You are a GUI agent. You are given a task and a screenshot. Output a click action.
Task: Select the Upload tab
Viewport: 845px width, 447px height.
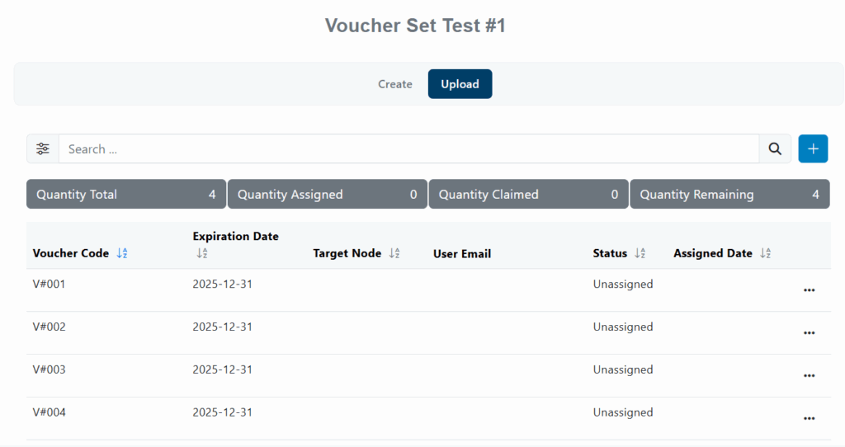pyautogui.click(x=460, y=84)
